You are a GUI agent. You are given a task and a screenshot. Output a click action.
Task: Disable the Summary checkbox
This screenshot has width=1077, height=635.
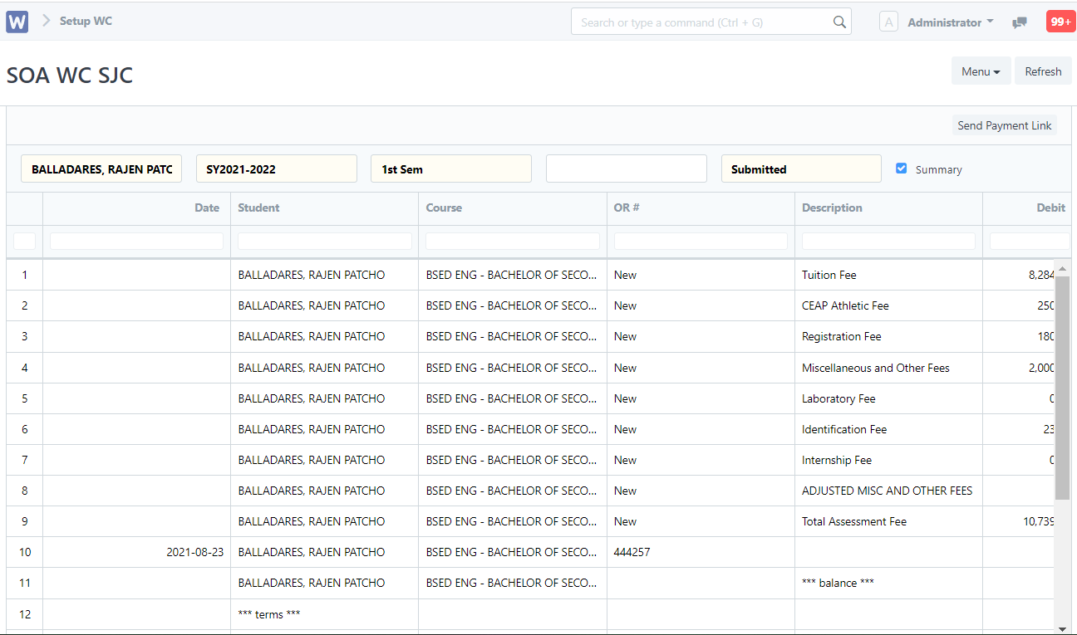click(901, 167)
